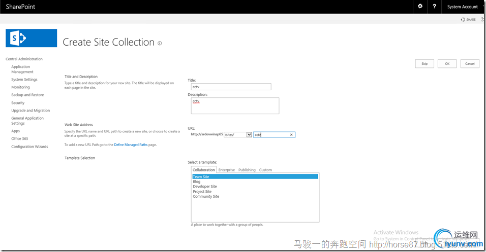Select the Project Site template
486x252 pixels.
pyautogui.click(x=202, y=191)
